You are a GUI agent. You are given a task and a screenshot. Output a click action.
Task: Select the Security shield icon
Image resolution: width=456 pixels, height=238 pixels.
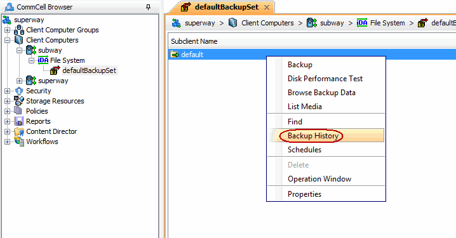tap(19, 91)
